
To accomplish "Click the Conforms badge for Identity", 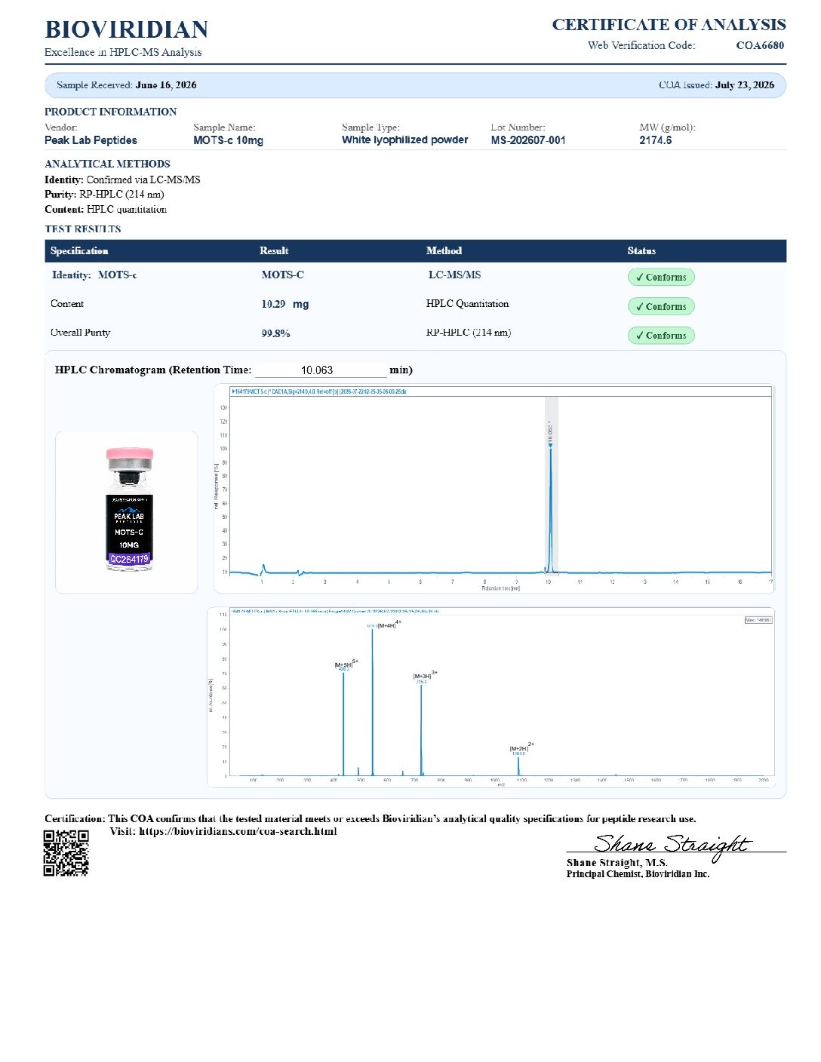I will tap(661, 277).
